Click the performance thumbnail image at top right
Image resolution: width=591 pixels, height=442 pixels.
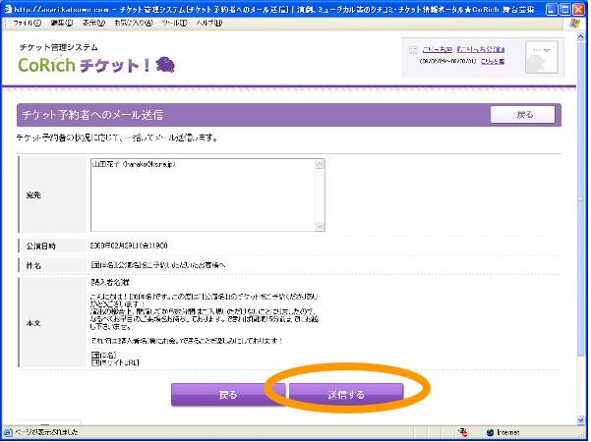pyautogui.click(x=541, y=55)
